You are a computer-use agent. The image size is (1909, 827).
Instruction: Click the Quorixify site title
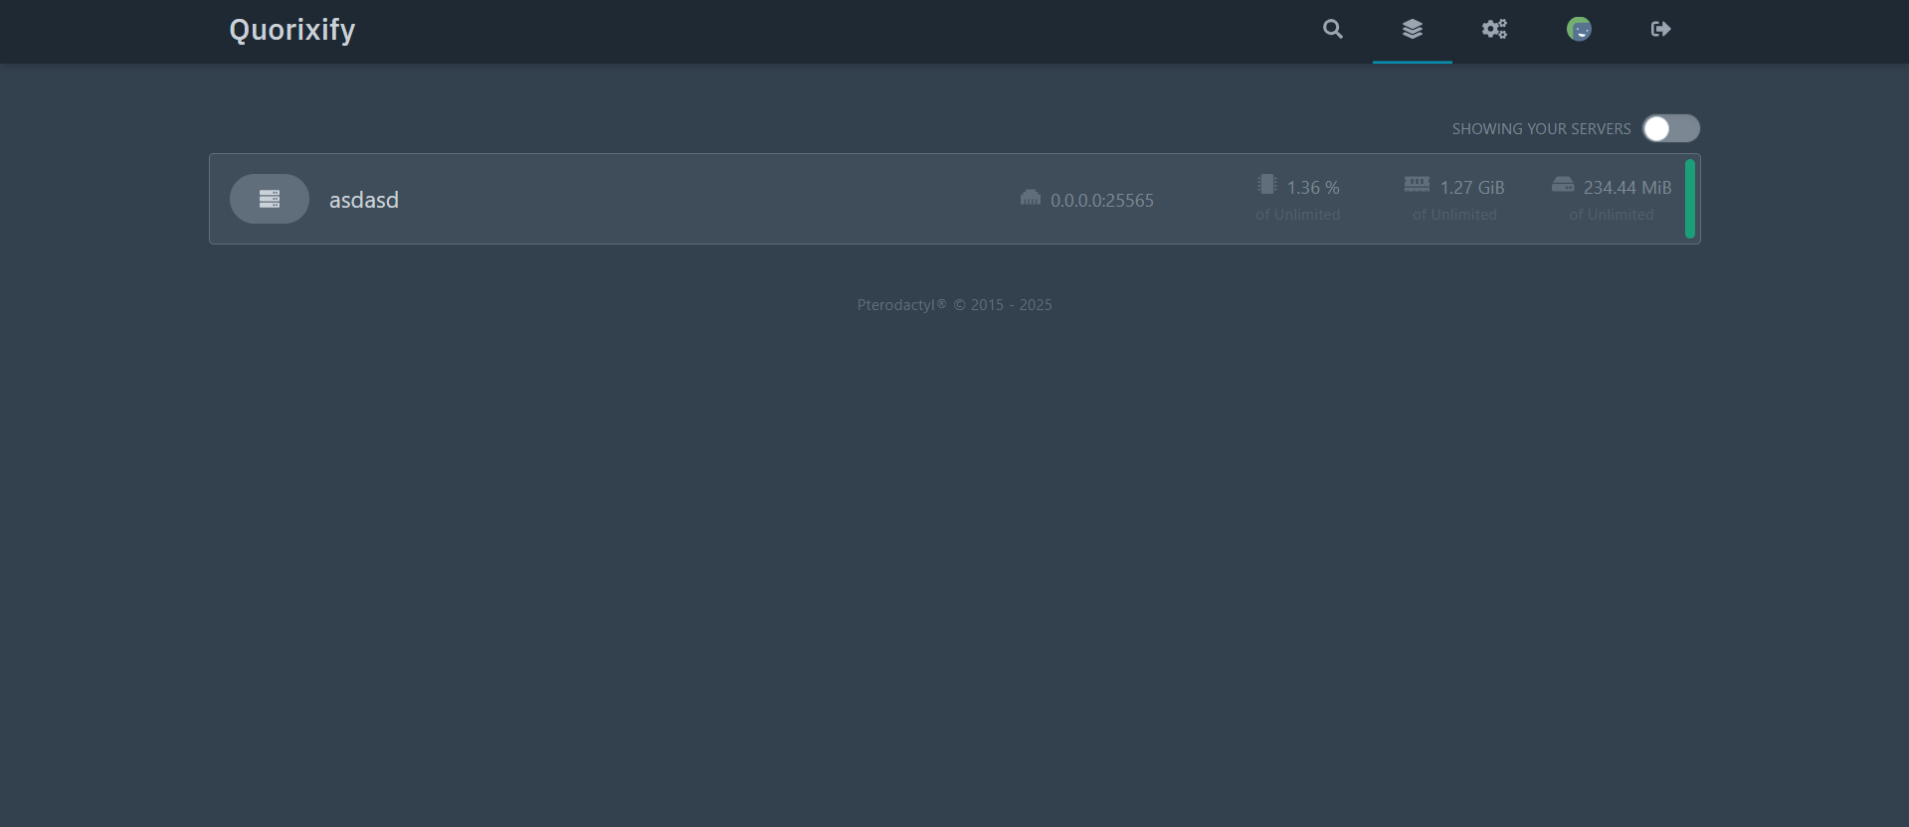pos(291,30)
